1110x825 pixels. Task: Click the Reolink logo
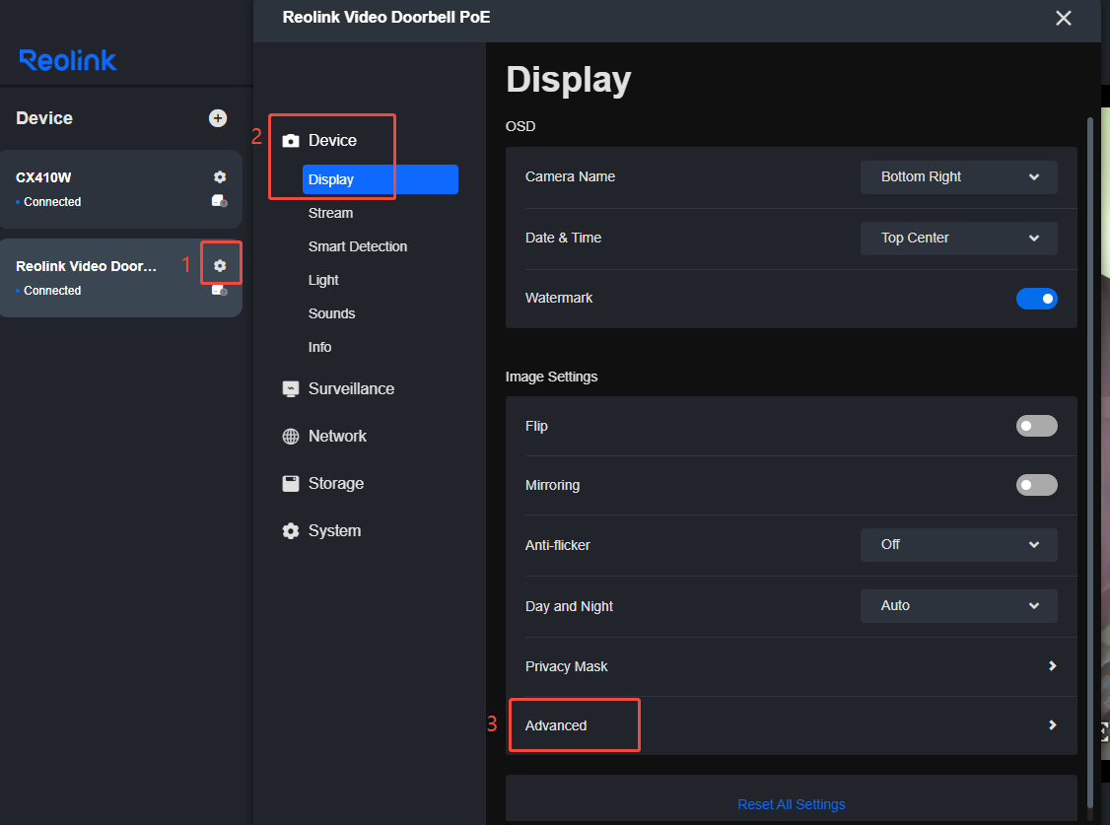point(68,60)
